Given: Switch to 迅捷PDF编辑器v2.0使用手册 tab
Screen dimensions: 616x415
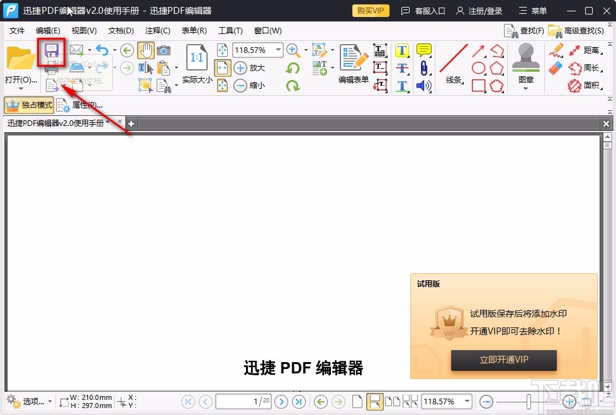Looking at the screenshot, I should pos(57,123).
